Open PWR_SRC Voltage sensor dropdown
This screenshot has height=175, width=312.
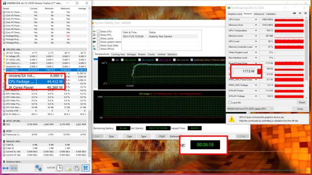[x=256, y=85]
